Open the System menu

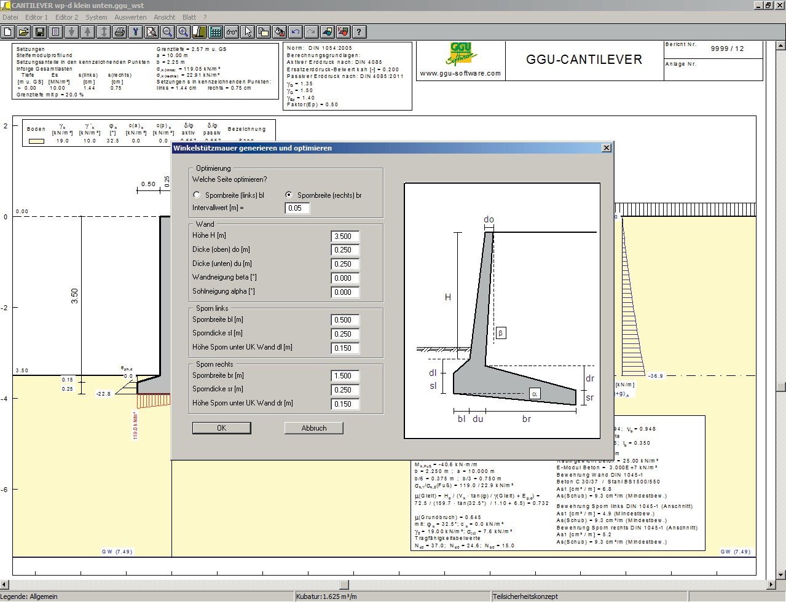coord(96,17)
